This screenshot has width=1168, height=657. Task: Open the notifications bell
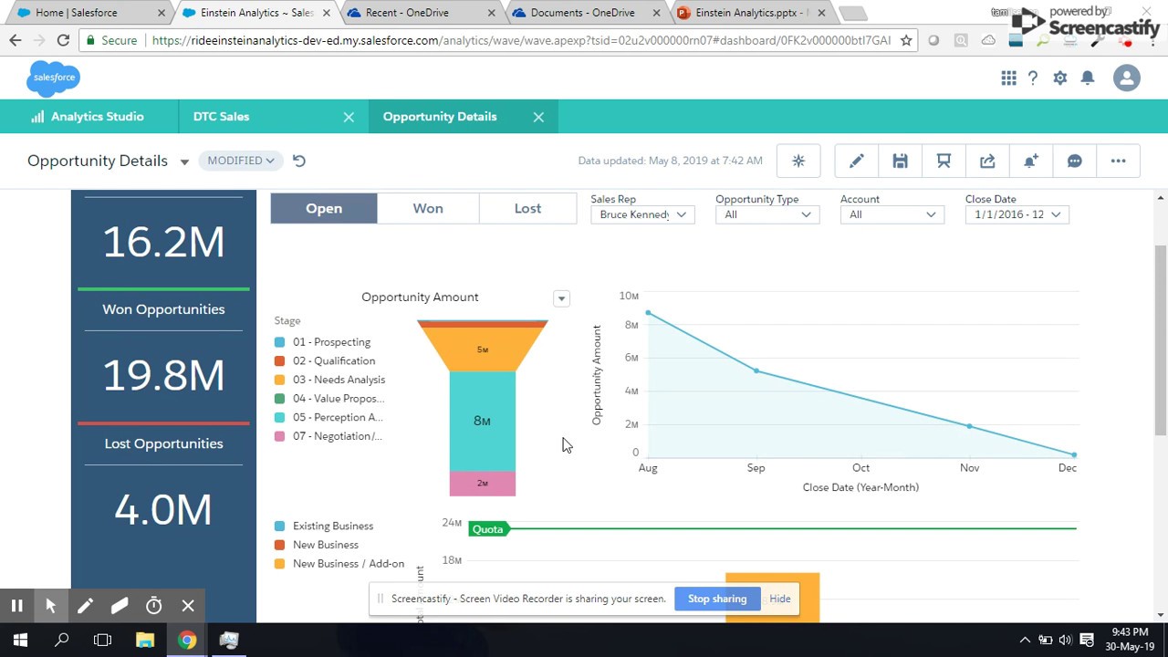pyautogui.click(x=1088, y=78)
